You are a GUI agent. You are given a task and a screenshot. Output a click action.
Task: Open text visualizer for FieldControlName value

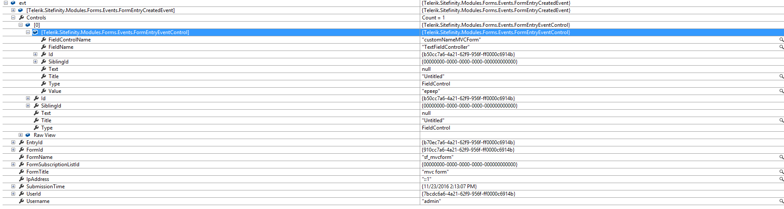781,40
